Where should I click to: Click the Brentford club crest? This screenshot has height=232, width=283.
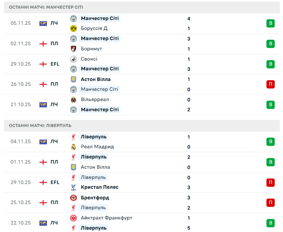coord(73,197)
